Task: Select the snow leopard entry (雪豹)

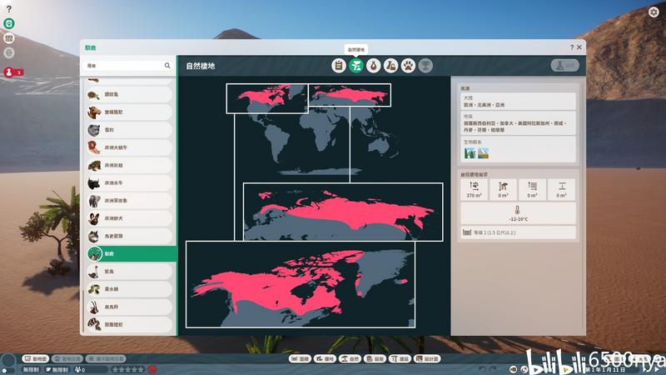Action: click(129, 130)
